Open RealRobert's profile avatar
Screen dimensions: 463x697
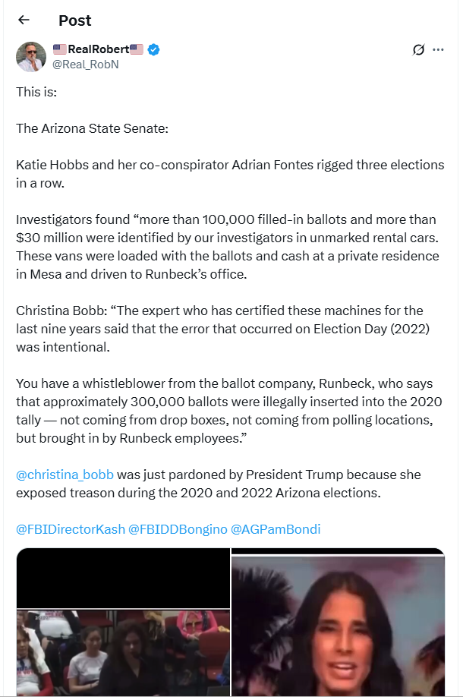point(31,57)
